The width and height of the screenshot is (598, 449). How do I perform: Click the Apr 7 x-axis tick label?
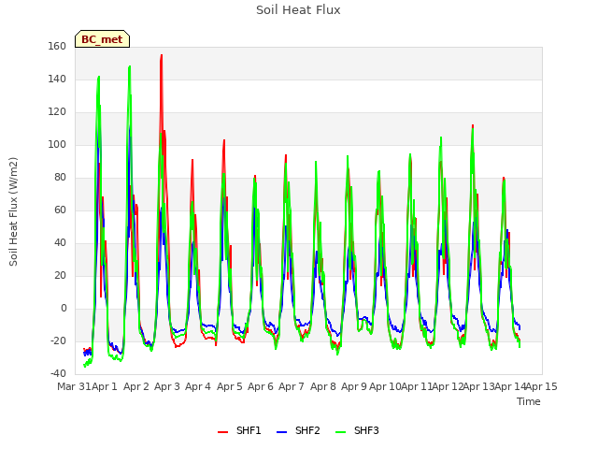click(x=292, y=386)
